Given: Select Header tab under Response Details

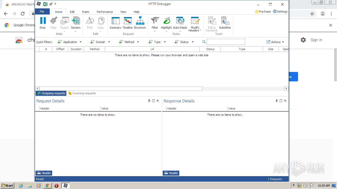Looking at the screenshot, I should (171, 173).
